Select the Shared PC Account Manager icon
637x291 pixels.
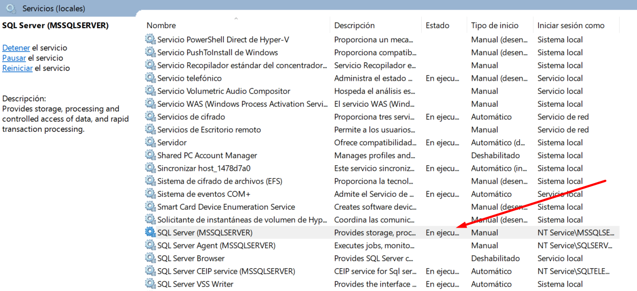click(150, 156)
